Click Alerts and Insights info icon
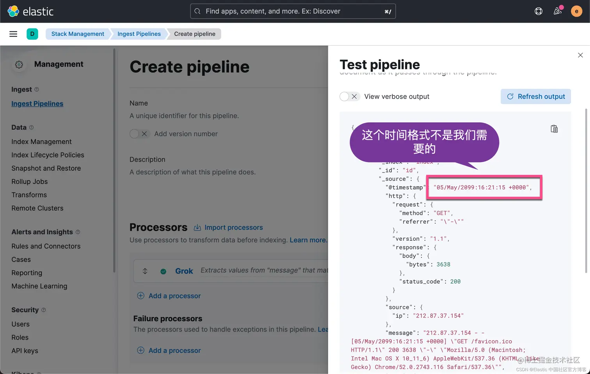 coord(78,232)
